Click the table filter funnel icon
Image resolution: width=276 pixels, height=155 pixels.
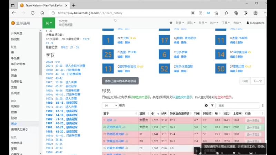pos(212,105)
